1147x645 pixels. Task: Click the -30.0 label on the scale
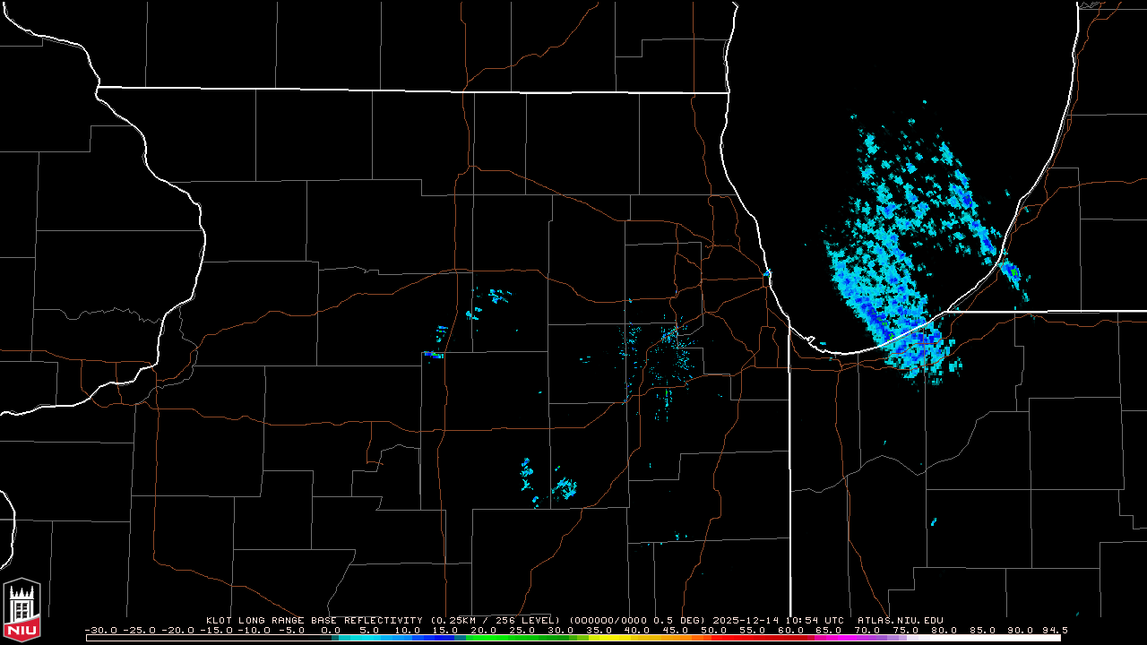pos(100,630)
